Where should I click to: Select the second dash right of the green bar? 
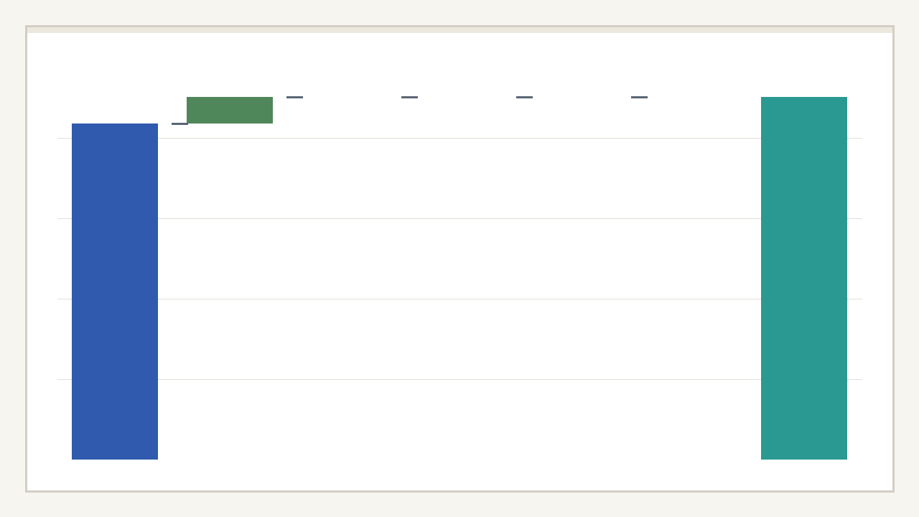click(409, 97)
